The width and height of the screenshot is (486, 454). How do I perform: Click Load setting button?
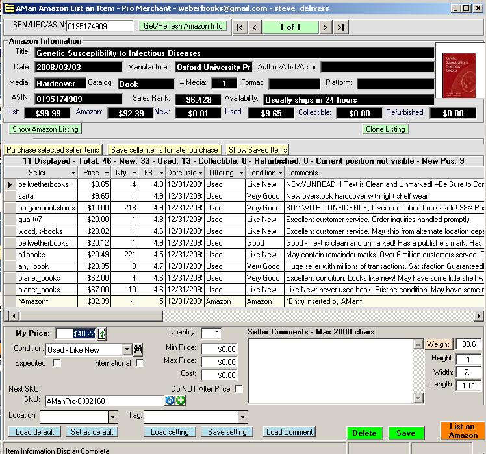[x=170, y=432]
